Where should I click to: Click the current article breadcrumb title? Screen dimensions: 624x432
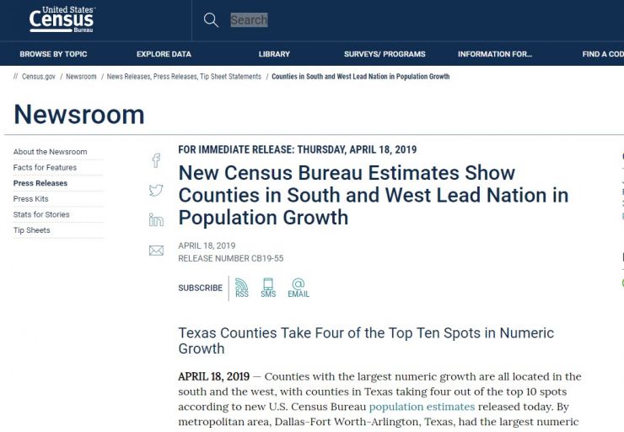[x=361, y=77]
